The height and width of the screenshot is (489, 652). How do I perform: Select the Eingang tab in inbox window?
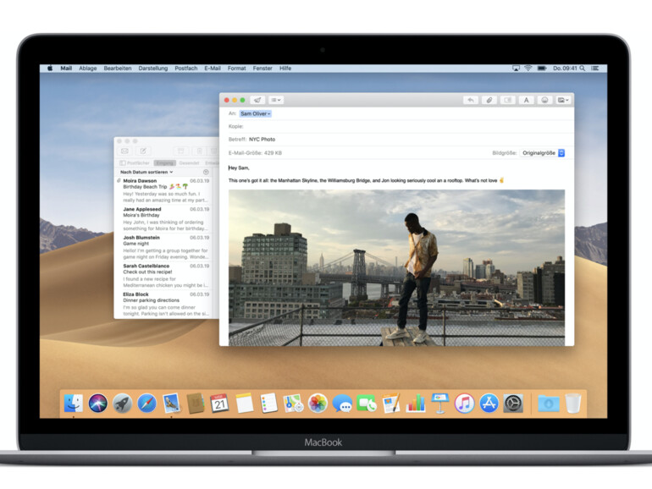pyautogui.click(x=165, y=163)
